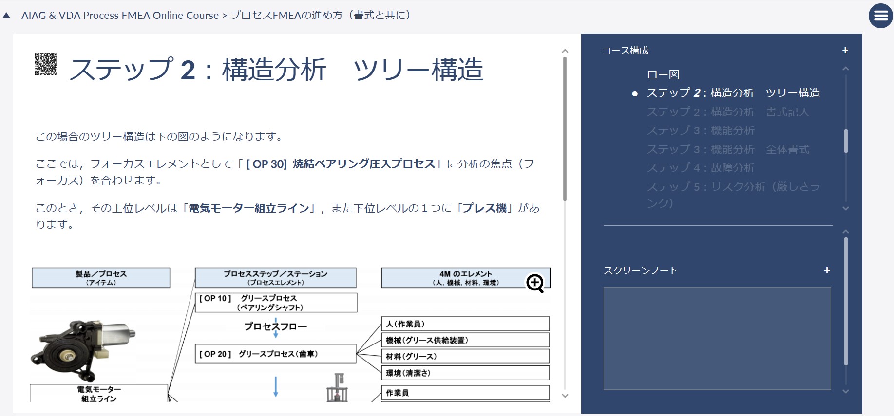
Task: Click the 人(作業員) element box
Action: click(465, 324)
